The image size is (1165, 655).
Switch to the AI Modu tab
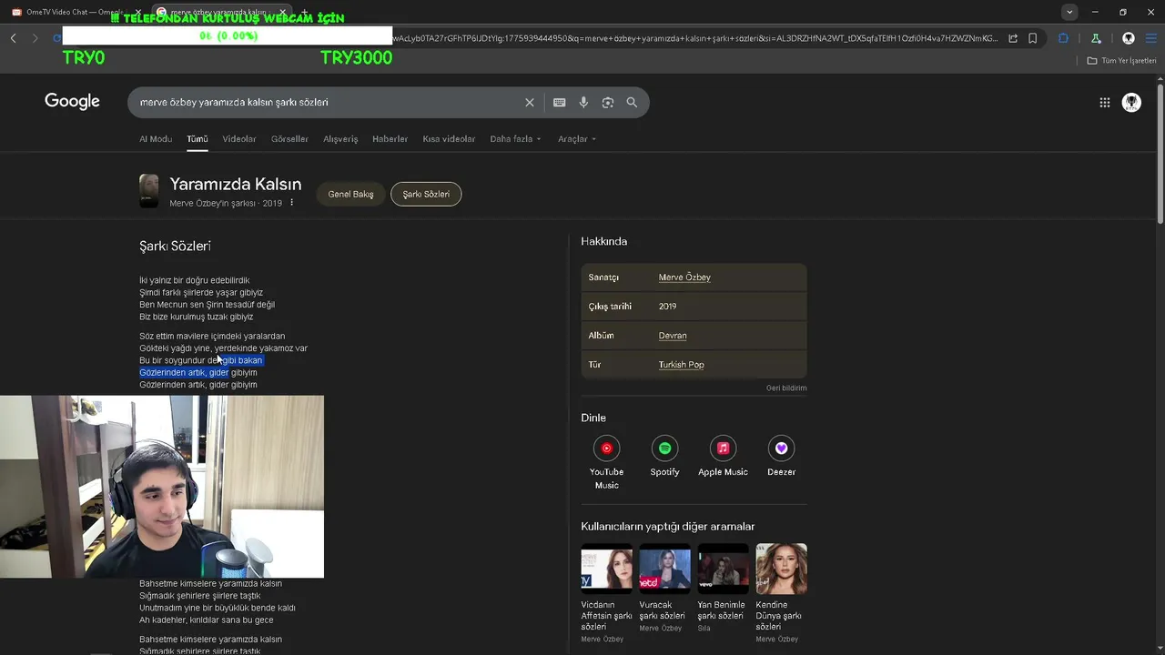156,139
